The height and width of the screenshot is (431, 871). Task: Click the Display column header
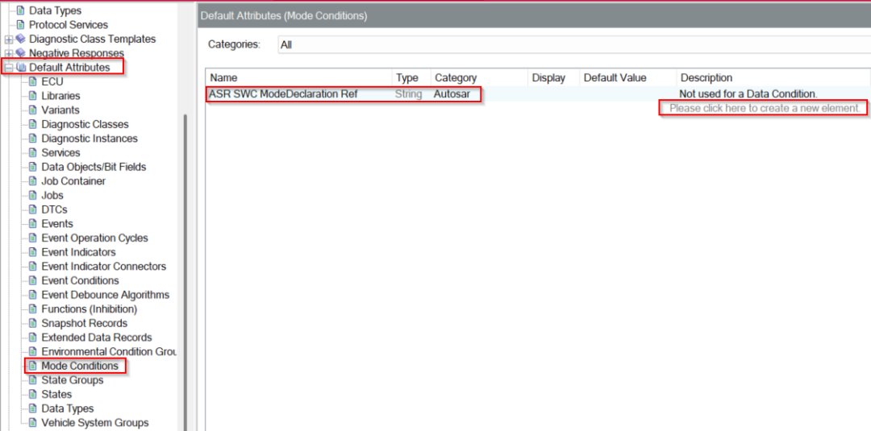point(553,77)
